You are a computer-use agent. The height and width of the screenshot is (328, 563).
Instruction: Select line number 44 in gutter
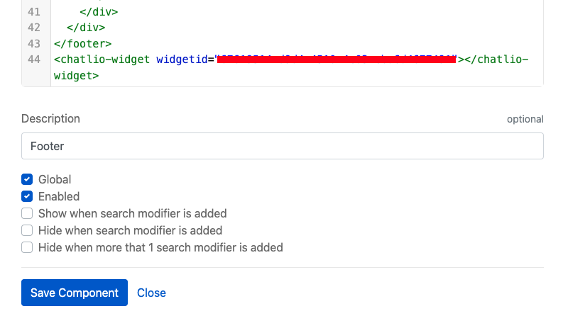point(34,59)
